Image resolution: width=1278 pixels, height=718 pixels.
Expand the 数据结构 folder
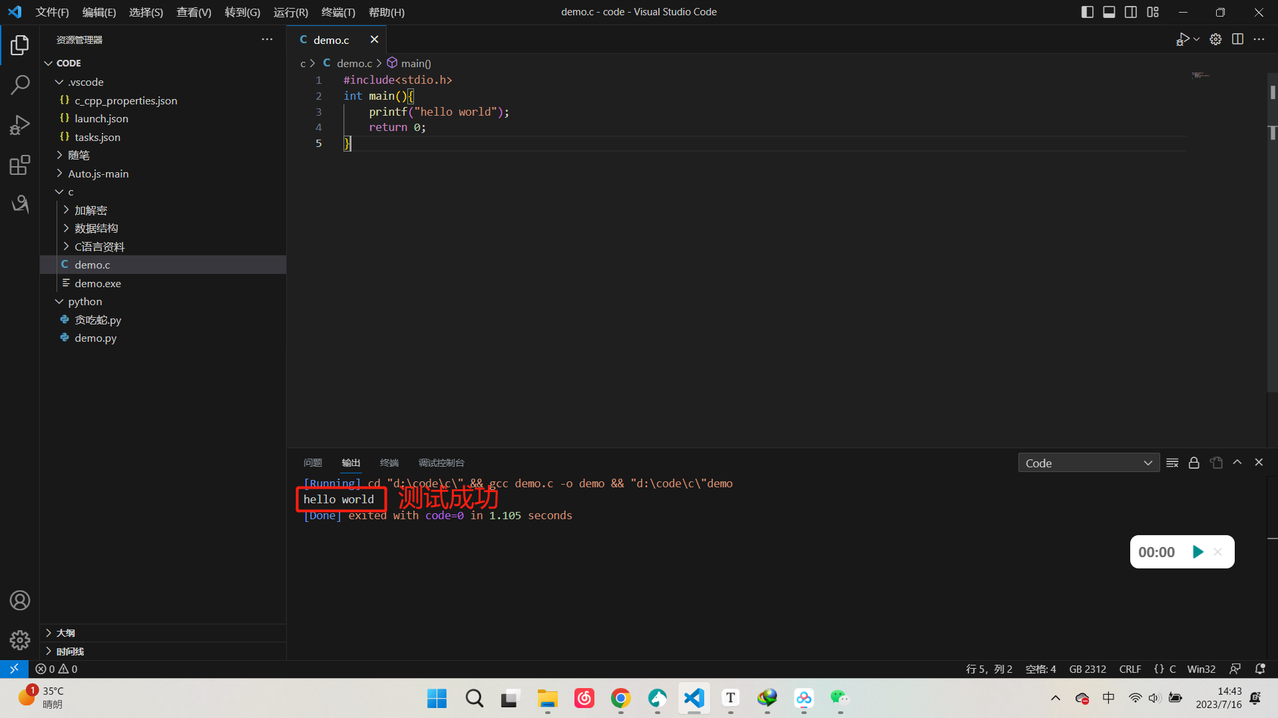point(163,228)
